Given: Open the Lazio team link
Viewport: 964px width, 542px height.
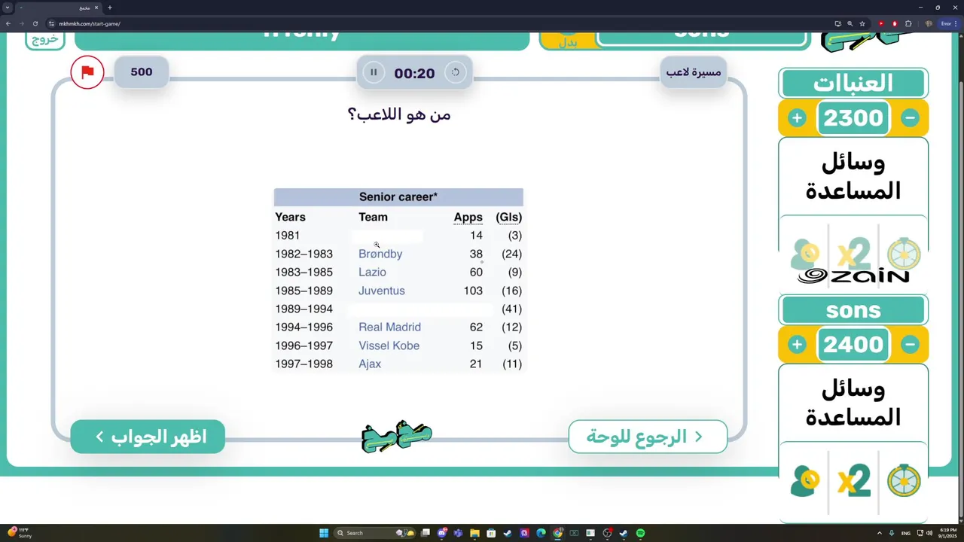Looking at the screenshot, I should [x=372, y=272].
